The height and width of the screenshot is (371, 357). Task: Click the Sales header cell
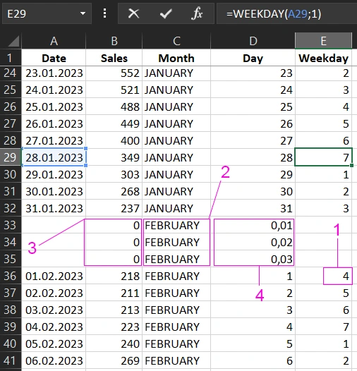[114, 58]
